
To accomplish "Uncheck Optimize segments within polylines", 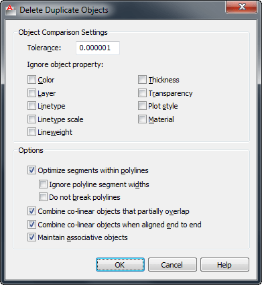I will tap(31, 170).
